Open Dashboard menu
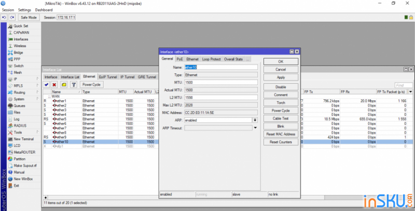Screen dimensions: 415x211 coord(44,10)
